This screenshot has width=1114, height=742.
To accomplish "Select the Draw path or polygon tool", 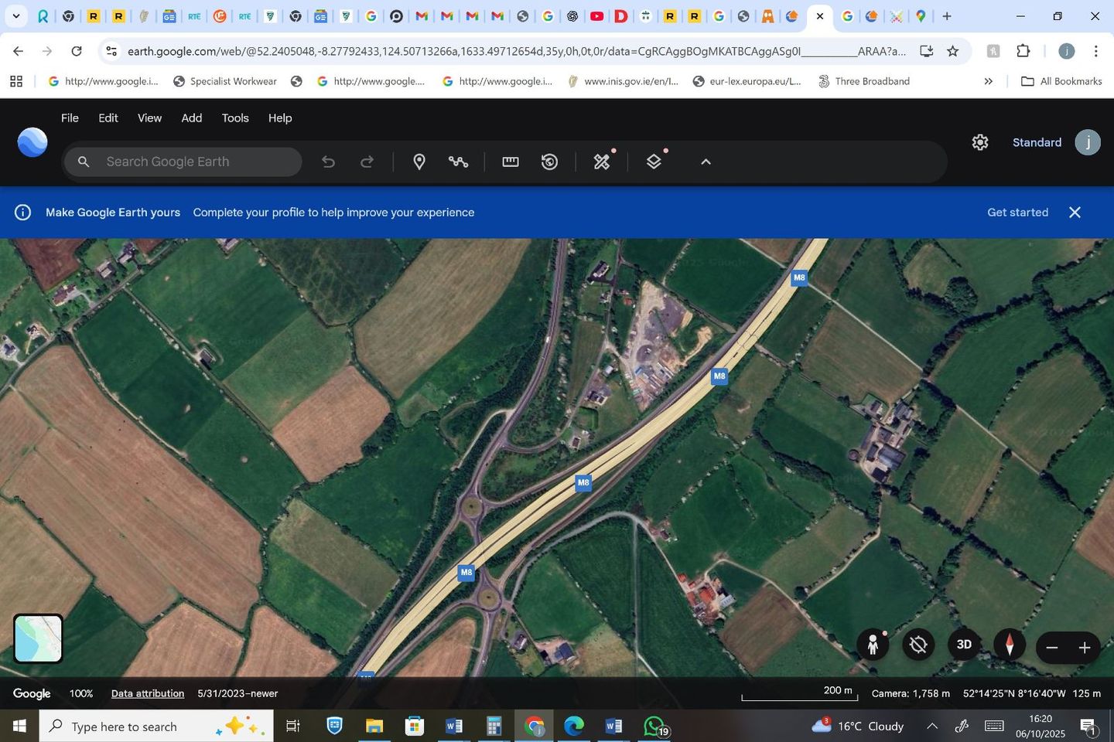I will pos(458,162).
